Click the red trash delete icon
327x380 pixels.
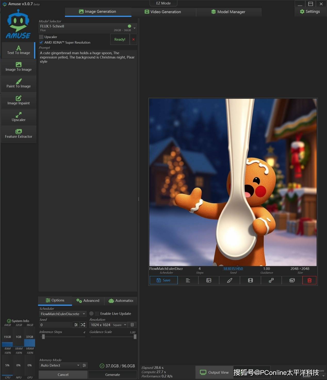click(309, 280)
